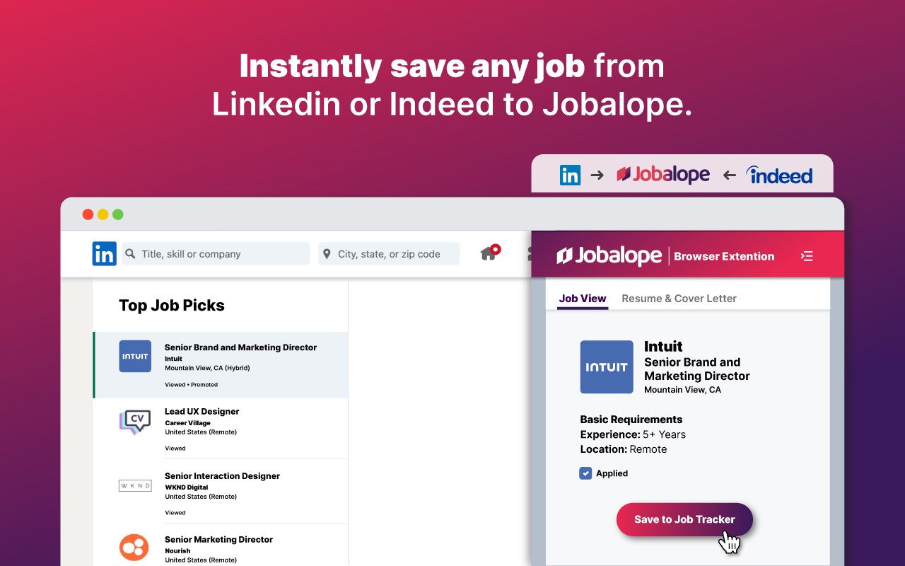Open the Senior Brand and Marketing Director listing
The width and height of the screenshot is (905, 566).
(x=240, y=347)
